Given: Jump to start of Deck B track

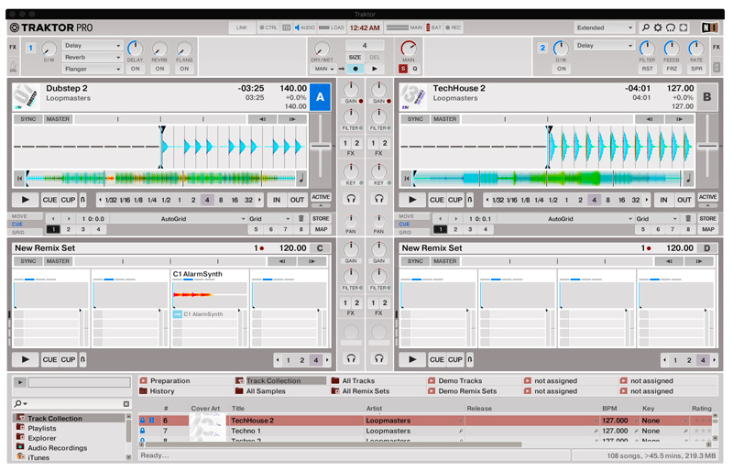Looking at the screenshot, I should pos(407,178).
